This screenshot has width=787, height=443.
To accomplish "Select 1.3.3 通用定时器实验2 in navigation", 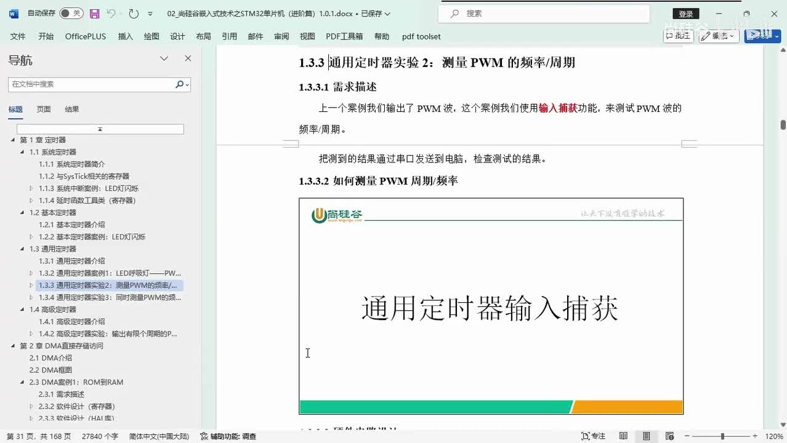I will tap(110, 285).
